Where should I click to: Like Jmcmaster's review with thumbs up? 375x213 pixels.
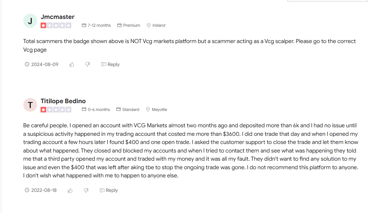(72, 64)
